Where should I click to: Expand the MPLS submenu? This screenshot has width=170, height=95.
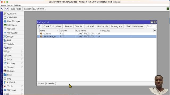point(22,59)
